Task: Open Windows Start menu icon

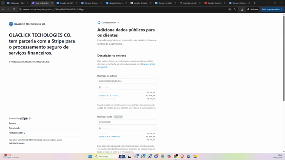Action: (90, 157)
